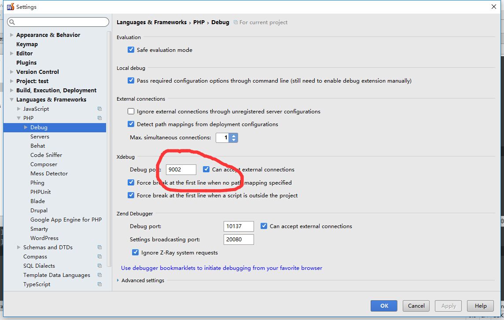Open Blade settings page
This screenshot has height=320, width=504.
click(x=37, y=201)
